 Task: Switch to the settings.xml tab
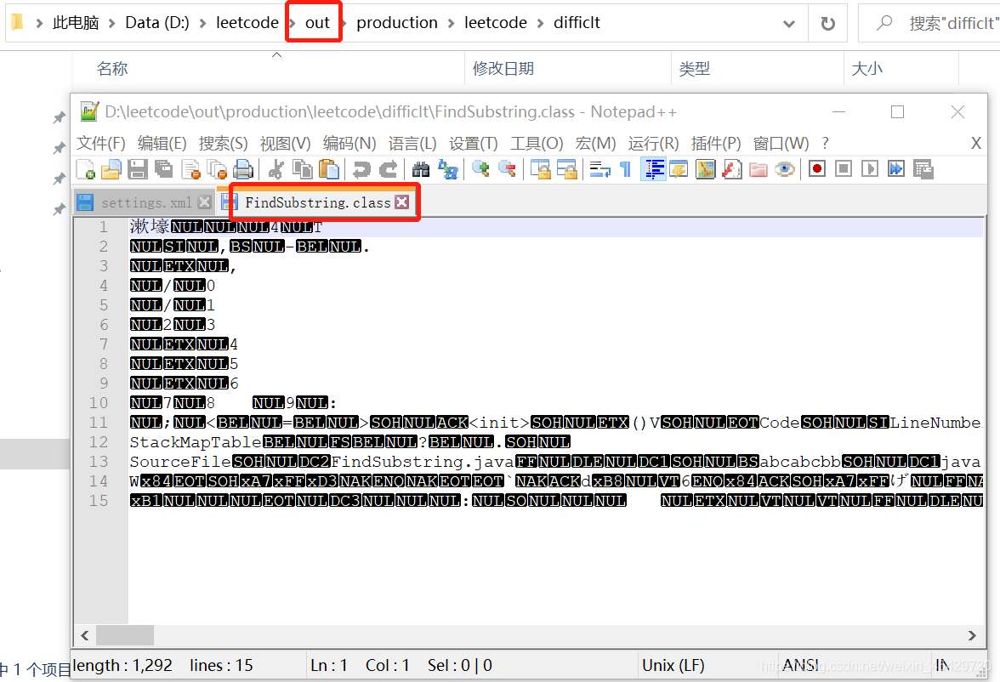tap(146, 203)
